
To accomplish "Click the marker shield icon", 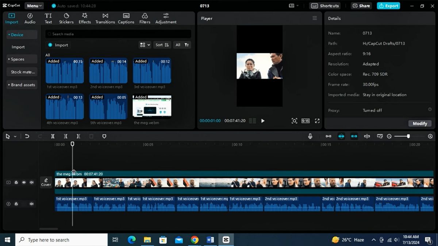I will 104,136.
